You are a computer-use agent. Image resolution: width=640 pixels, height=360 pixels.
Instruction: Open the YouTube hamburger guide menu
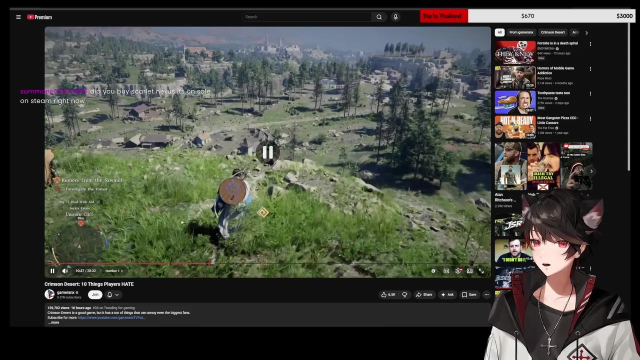pos(18,17)
